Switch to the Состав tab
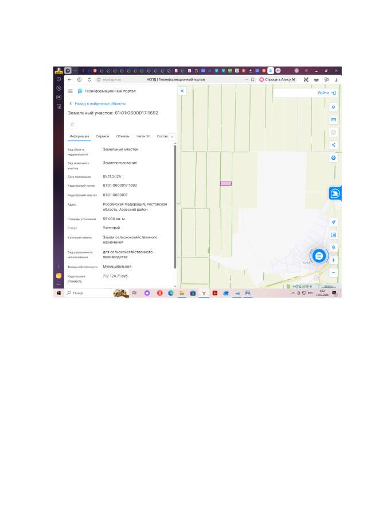Screen dimensions: 367x520 tap(162, 136)
